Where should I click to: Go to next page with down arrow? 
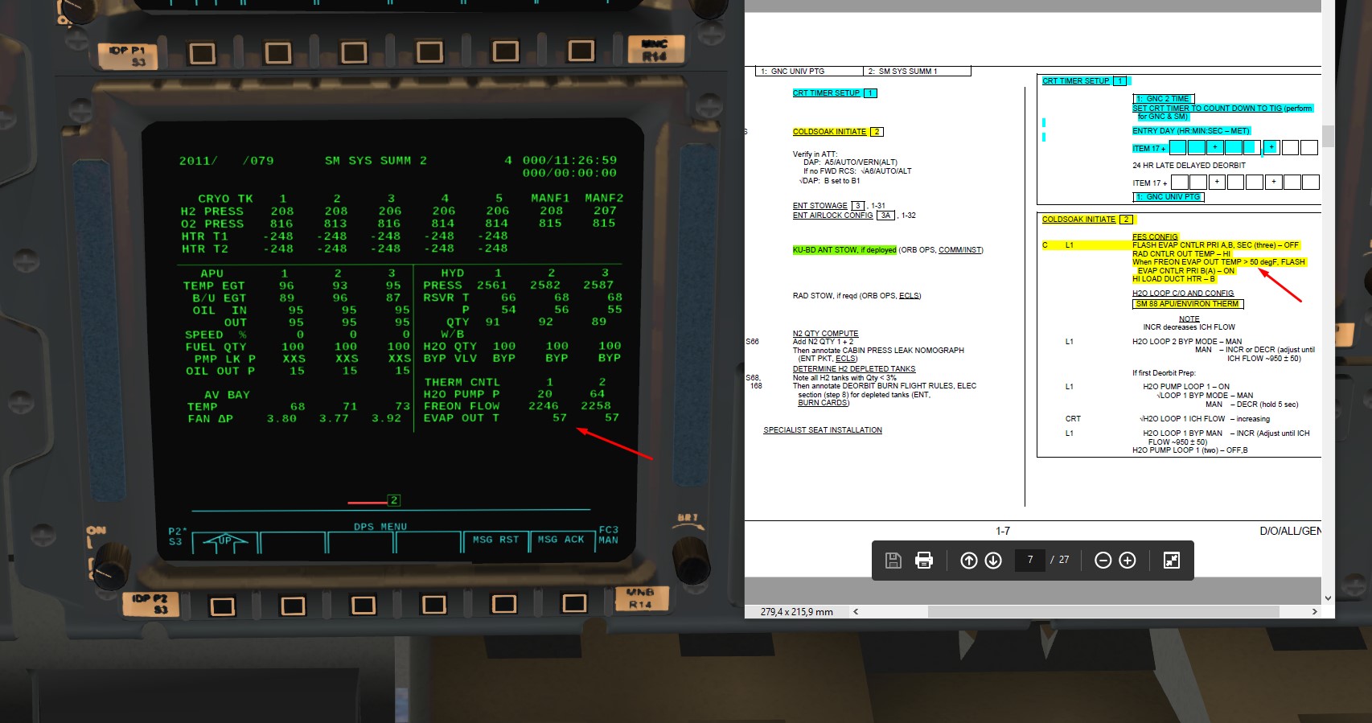point(993,561)
